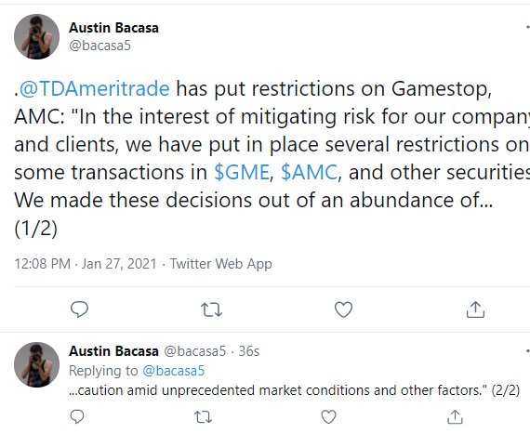
Task: Expand more options on the main tweet
Action: [x=527, y=27]
